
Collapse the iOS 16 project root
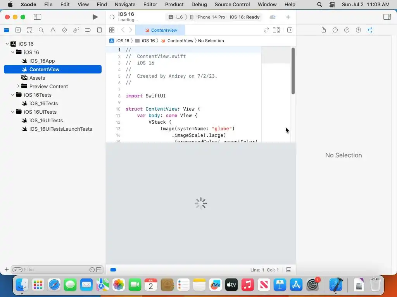click(7, 44)
